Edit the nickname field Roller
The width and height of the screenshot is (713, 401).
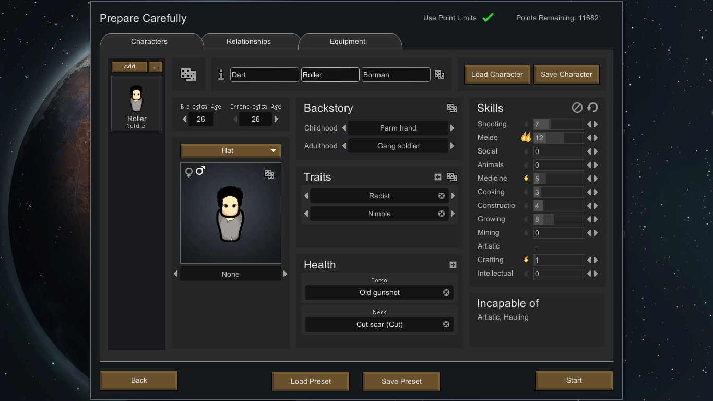(330, 75)
